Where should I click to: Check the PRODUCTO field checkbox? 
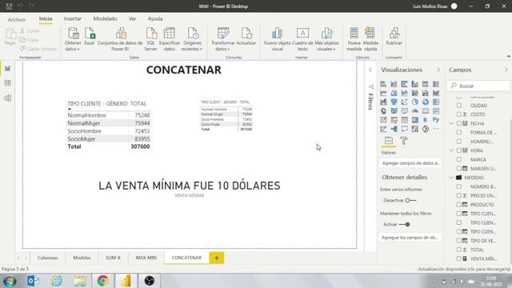pos(459,205)
